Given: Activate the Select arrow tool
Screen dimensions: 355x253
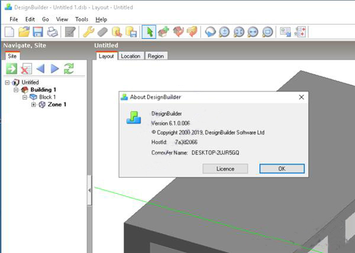Looking at the screenshot, I should (x=149, y=32).
